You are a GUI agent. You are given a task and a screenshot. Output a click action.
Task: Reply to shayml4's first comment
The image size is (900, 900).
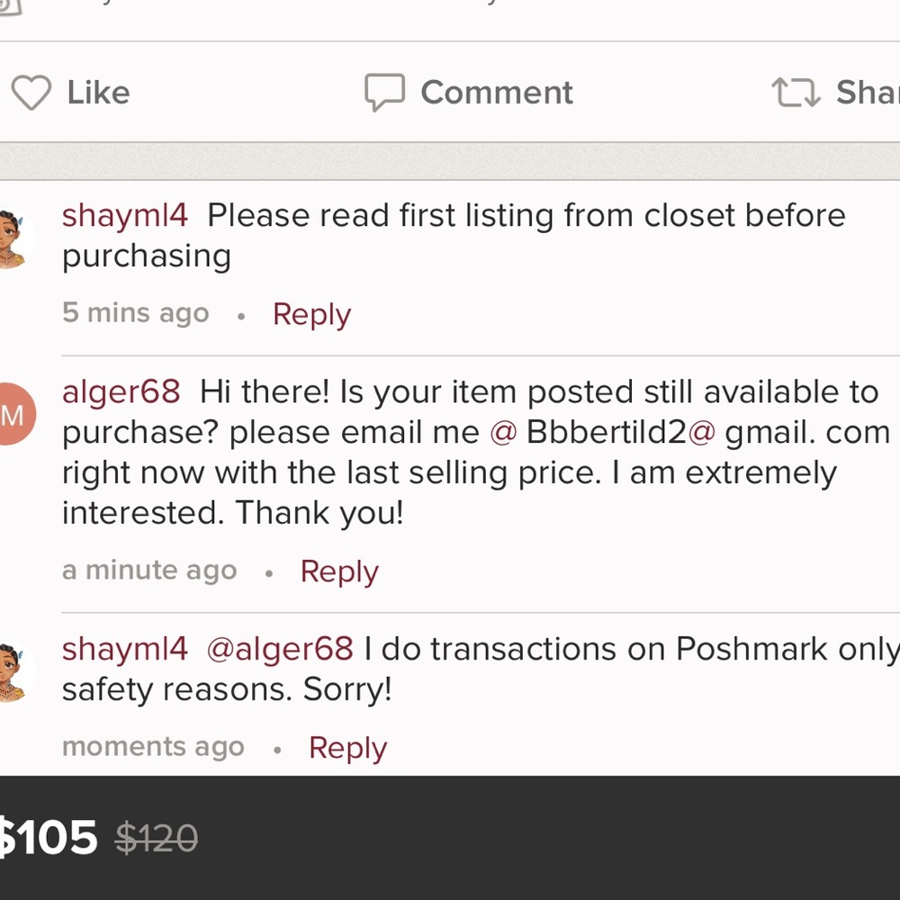click(310, 314)
